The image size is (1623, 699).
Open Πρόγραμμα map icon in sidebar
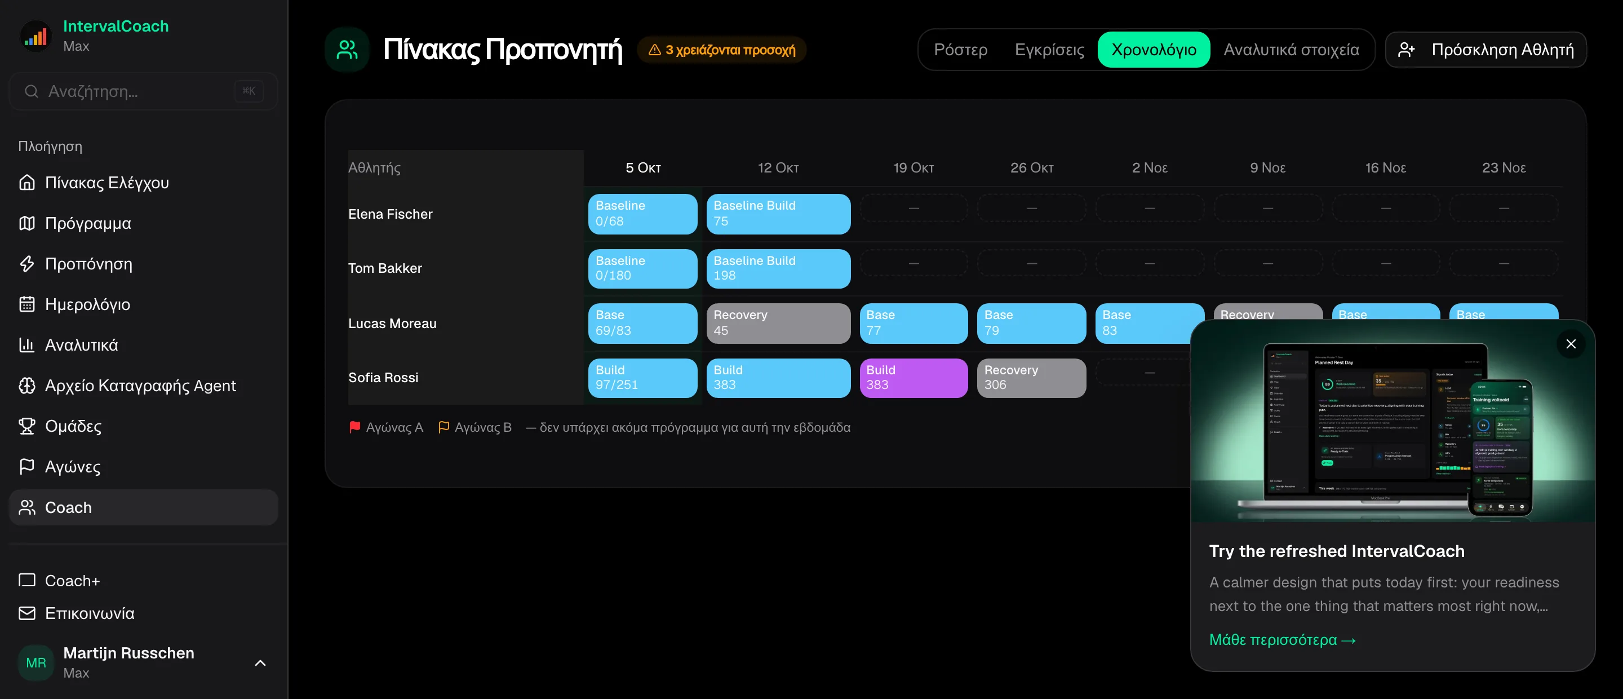pos(26,223)
